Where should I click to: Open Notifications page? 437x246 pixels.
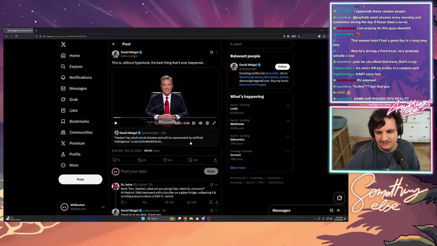pos(76,78)
